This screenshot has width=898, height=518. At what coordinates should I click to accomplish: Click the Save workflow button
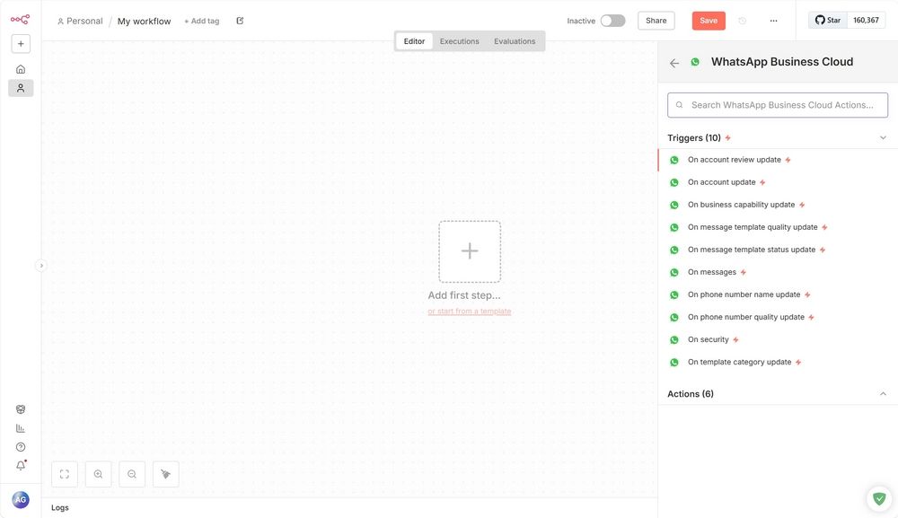709,19
